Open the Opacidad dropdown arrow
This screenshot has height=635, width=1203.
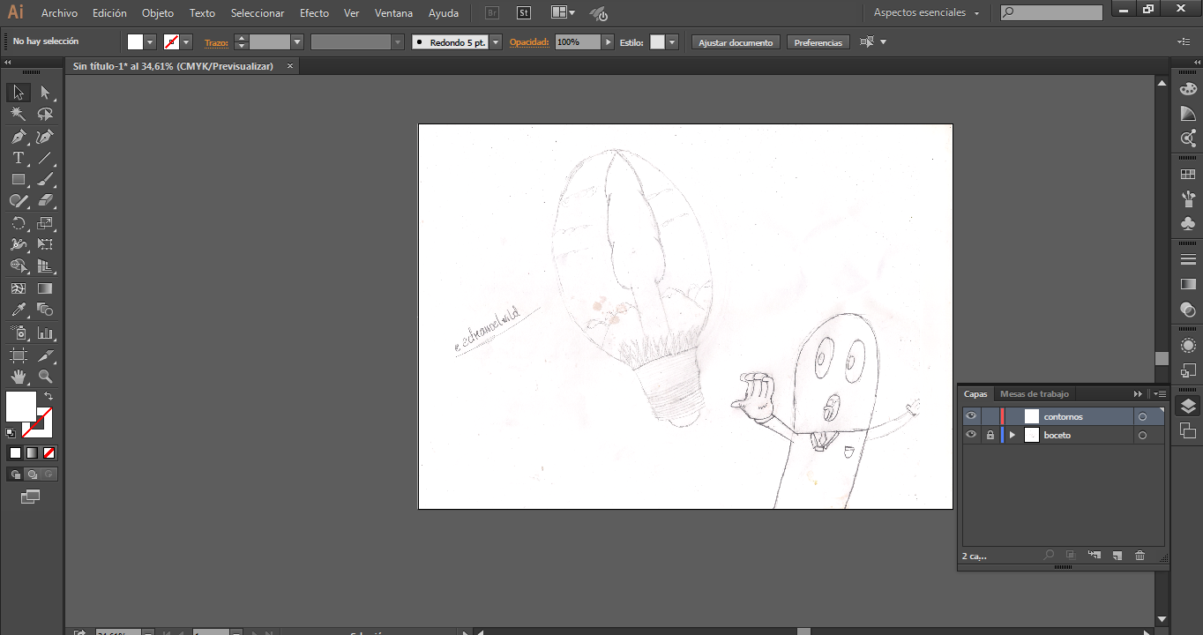tap(608, 42)
